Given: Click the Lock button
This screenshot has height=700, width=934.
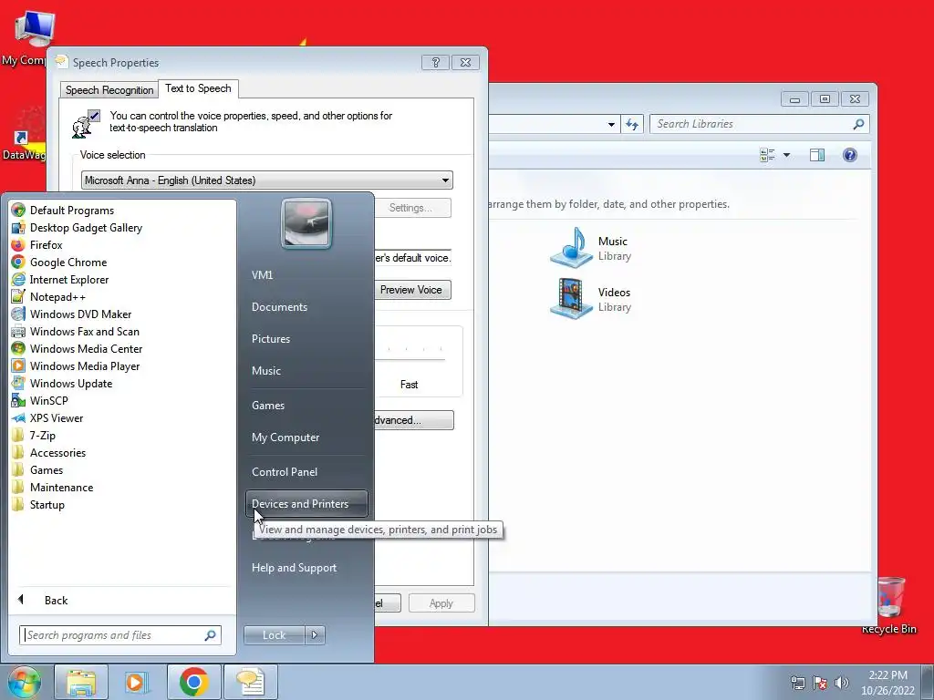Looking at the screenshot, I should click(274, 635).
